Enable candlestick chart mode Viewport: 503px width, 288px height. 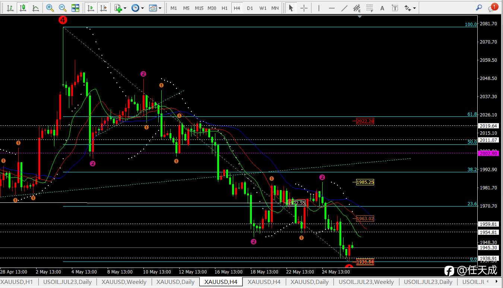(x=23, y=8)
